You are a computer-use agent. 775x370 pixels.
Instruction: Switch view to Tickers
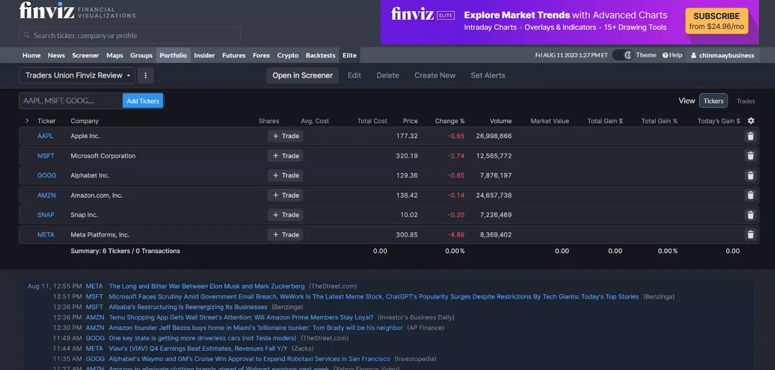pyautogui.click(x=713, y=101)
